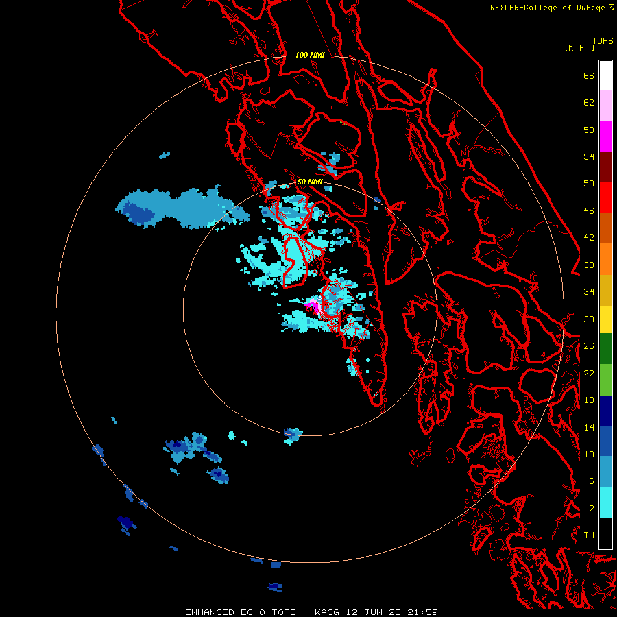Click the large blue echo blob west of coast
The image size is (617, 617).
(181, 207)
